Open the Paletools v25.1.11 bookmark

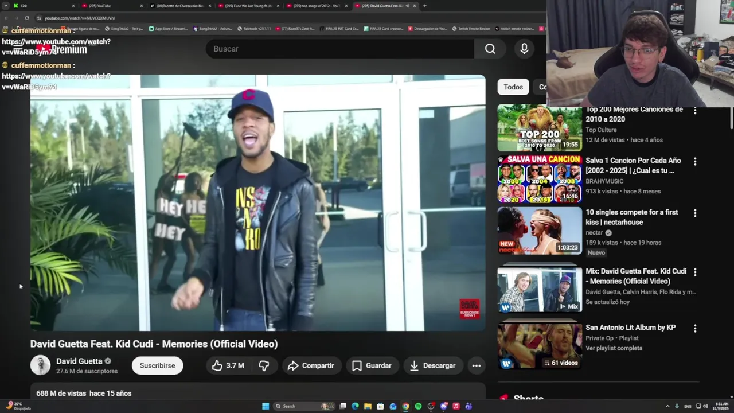click(254, 29)
